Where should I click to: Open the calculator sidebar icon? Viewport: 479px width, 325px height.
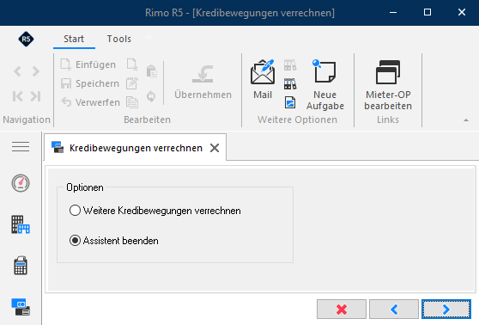pos(21,266)
